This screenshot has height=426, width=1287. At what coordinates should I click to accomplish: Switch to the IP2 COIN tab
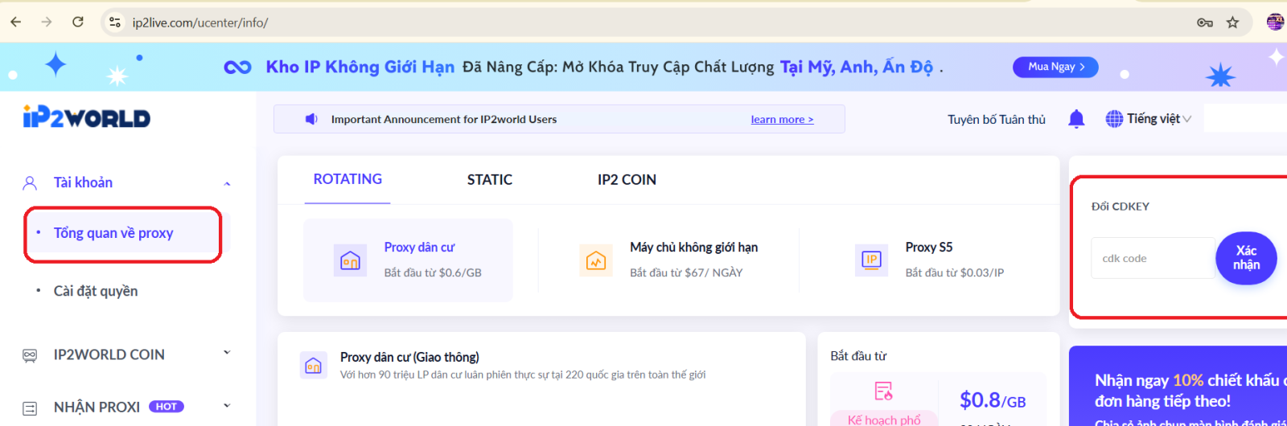(627, 180)
